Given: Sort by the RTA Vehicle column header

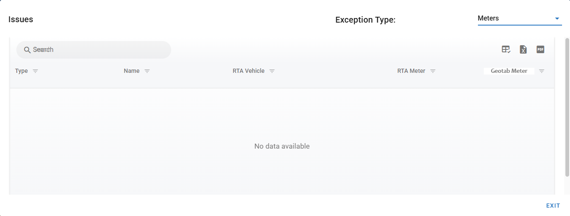Looking at the screenshot, I should (249, 71).
